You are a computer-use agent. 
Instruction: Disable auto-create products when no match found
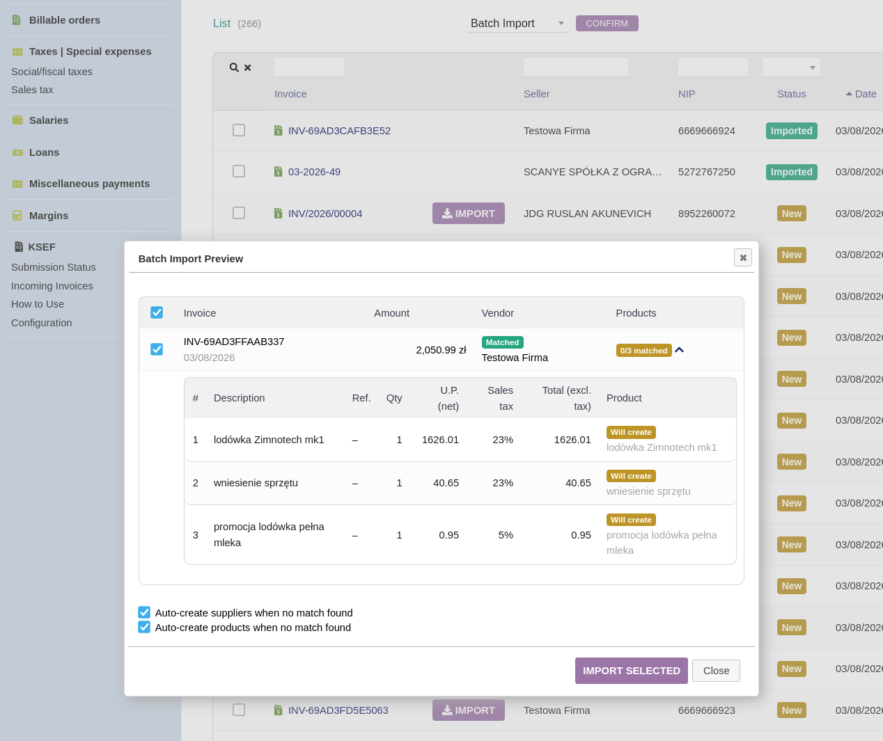coord(144,627)
